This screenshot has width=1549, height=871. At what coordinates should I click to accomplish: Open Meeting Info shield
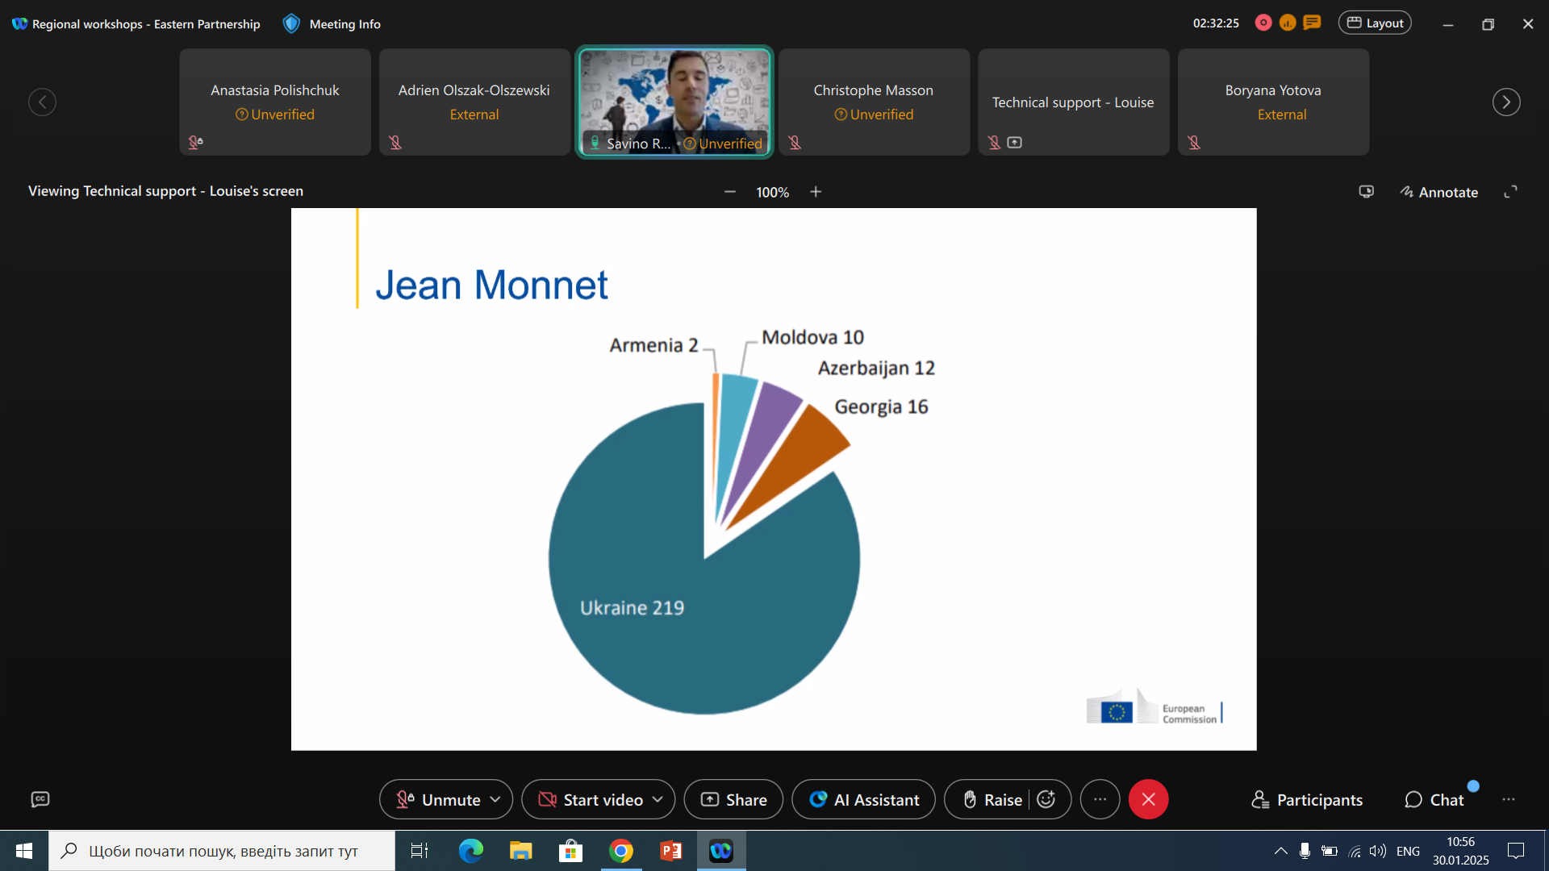[291, 23]
